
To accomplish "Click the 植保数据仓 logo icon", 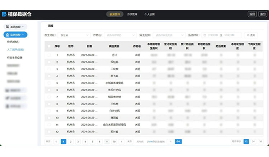I will point(4,14).
